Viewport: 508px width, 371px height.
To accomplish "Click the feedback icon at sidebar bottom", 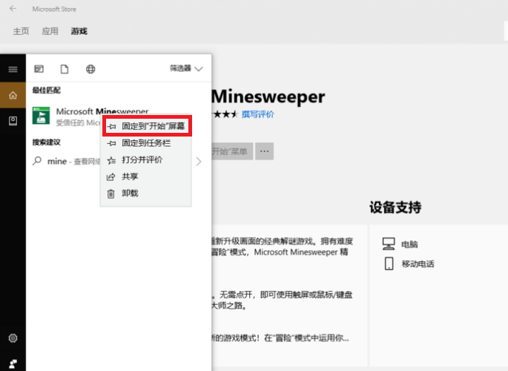I will 13,363.
